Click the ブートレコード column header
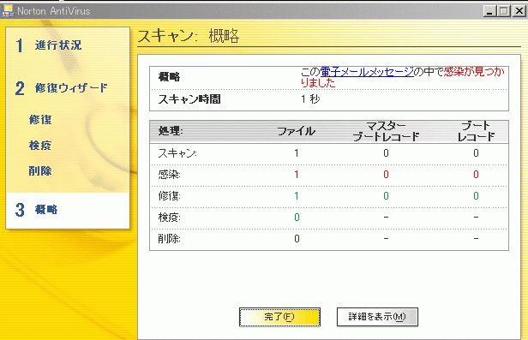This screenshot has width=528, height=340. click(476, 131)
